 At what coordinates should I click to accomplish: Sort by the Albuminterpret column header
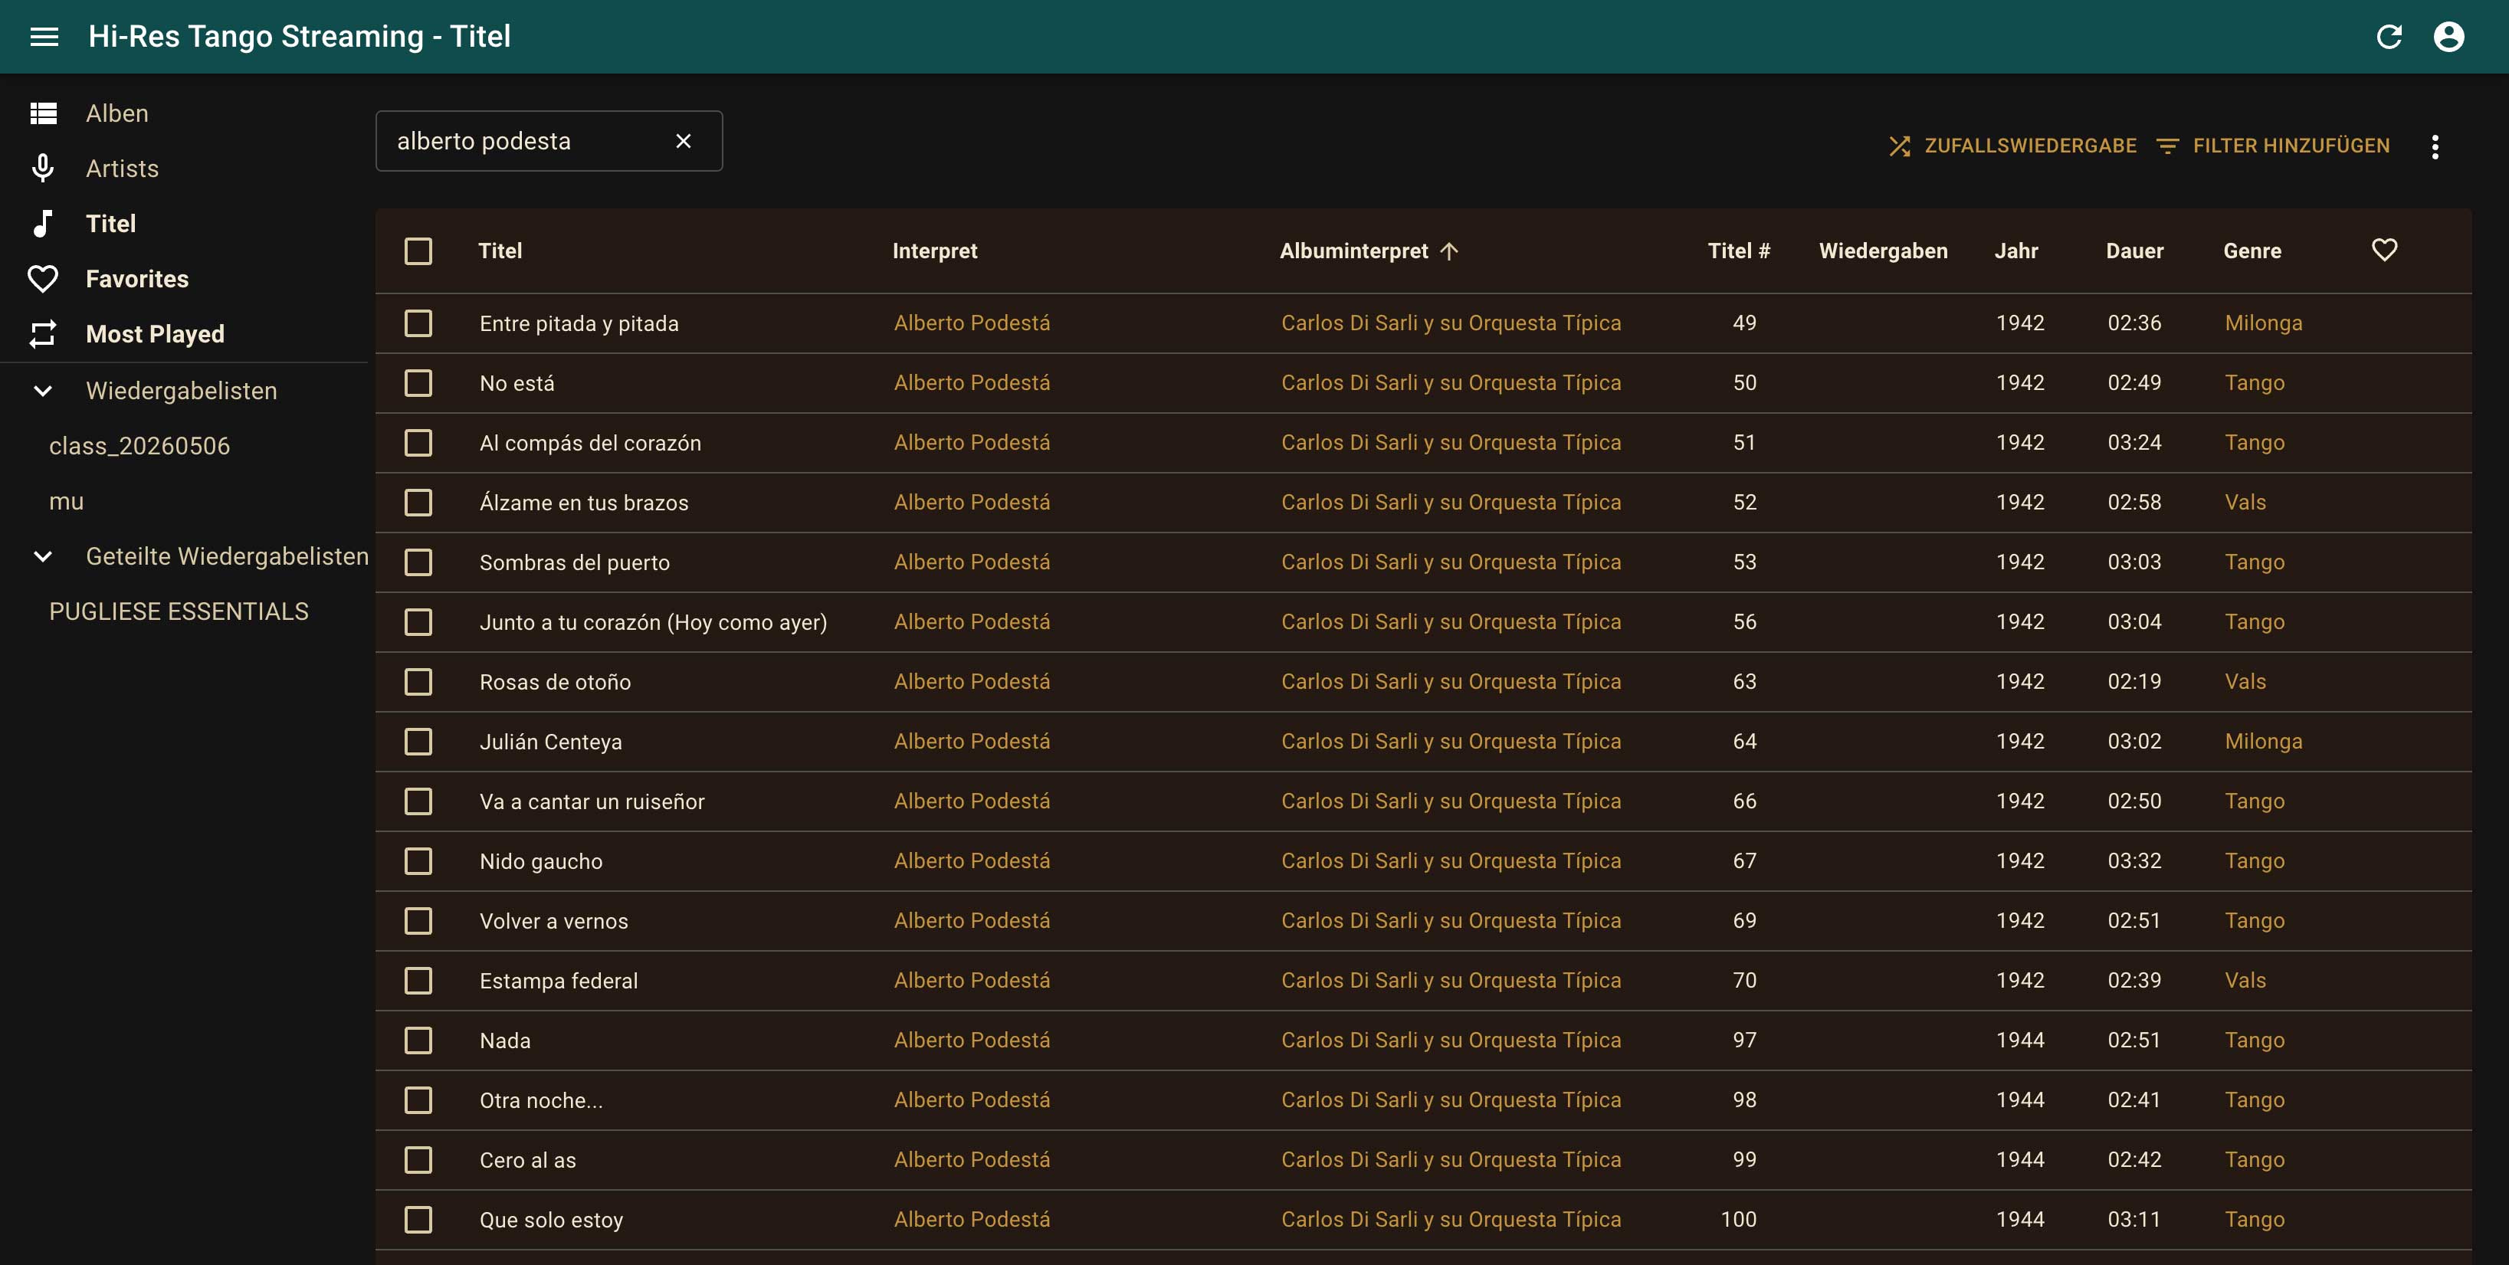[1354, 251]
